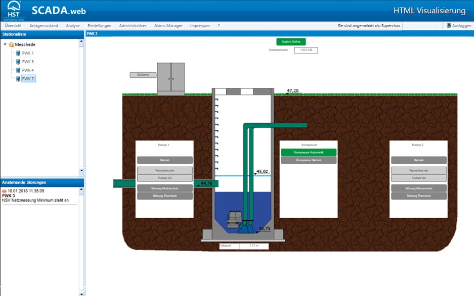Click Pumpe 2 Betrieb indicator
The height and width of the screenshot is (296, 474).
pyautogui.click(x=419, y=160)
